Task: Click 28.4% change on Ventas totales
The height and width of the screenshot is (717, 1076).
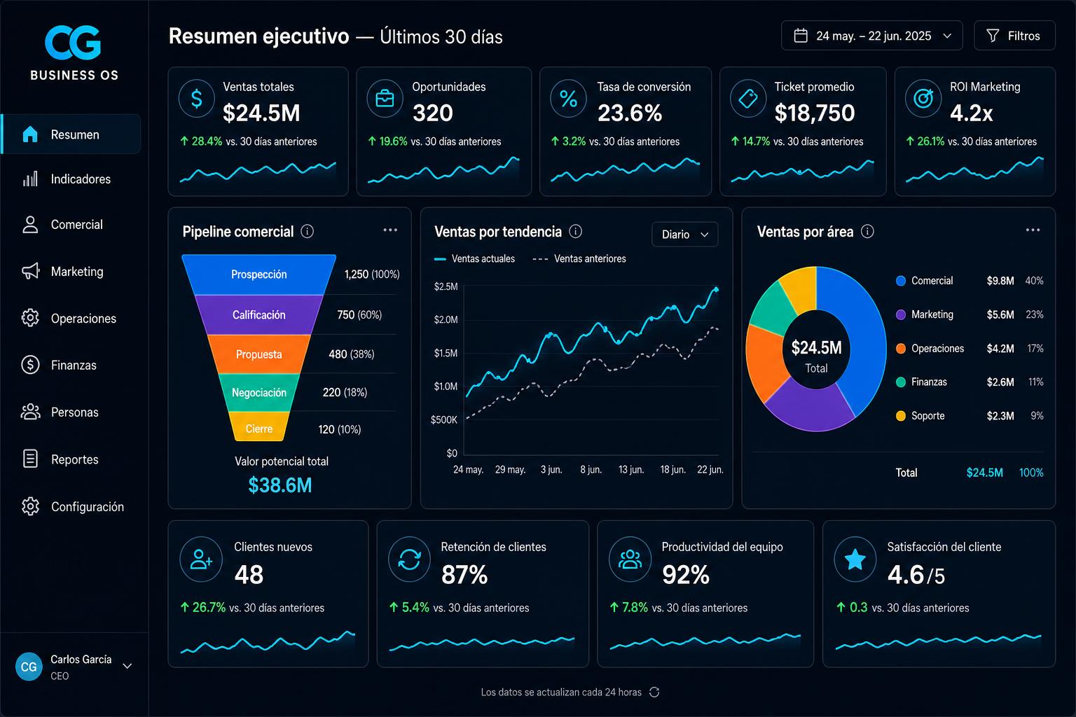Action: (x=202, y=141)
